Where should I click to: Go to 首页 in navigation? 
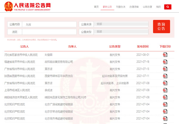[96, 7]
